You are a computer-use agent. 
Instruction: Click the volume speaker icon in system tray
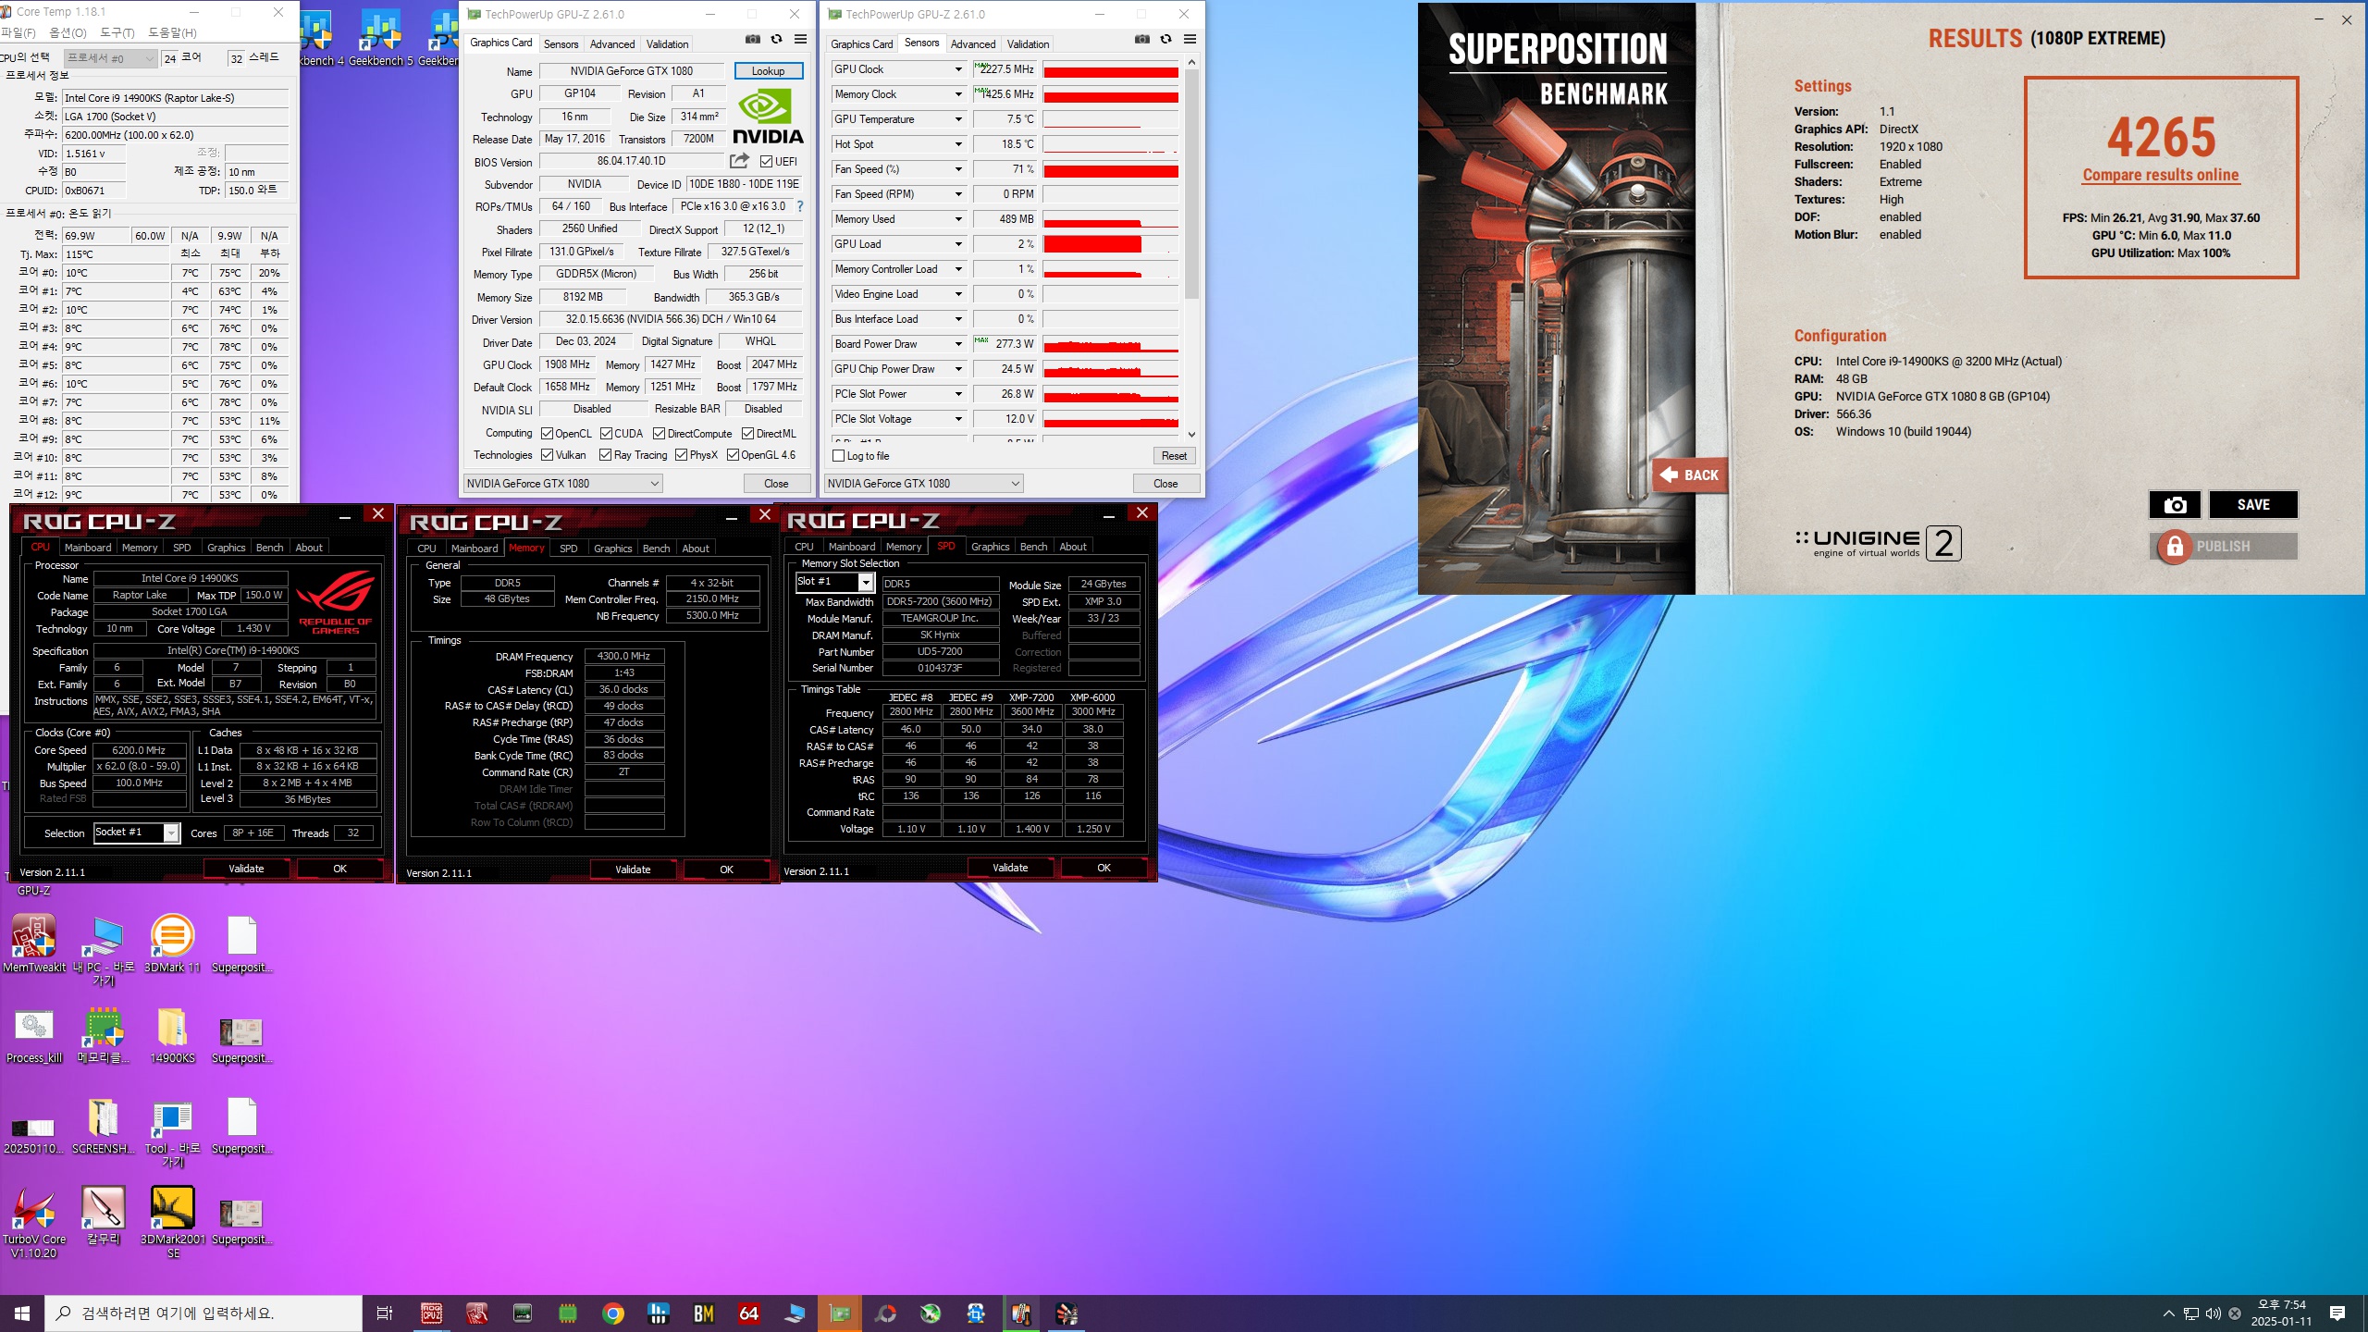tap(2213, 1313)
